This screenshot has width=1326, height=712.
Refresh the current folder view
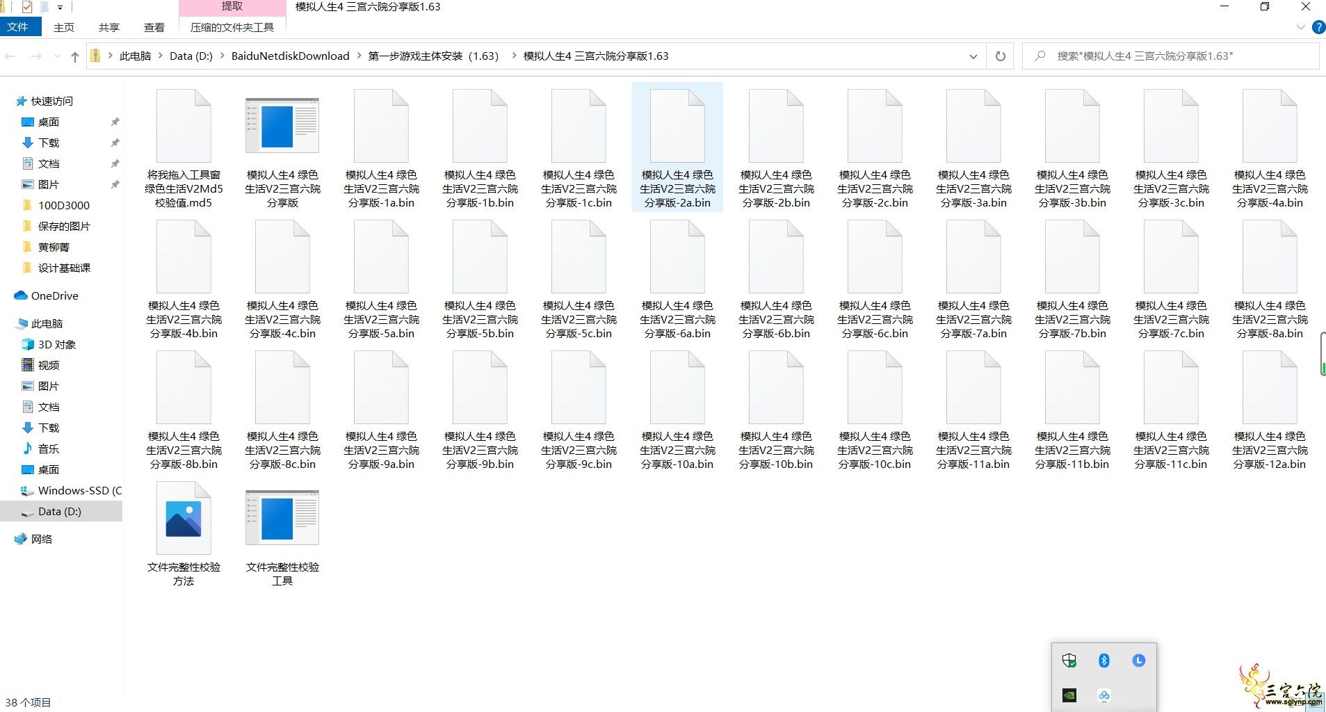[1000, 56]
